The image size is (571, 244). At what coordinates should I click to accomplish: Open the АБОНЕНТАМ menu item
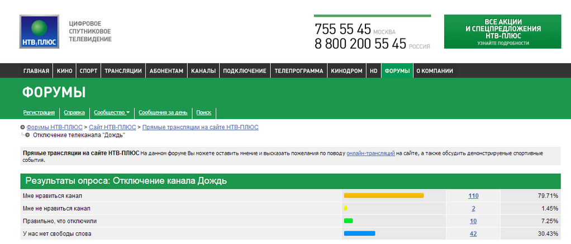(x=166, y=71)
